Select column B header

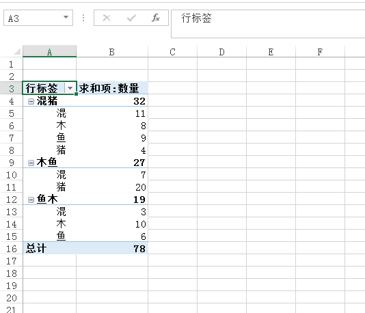pos(112,52)
